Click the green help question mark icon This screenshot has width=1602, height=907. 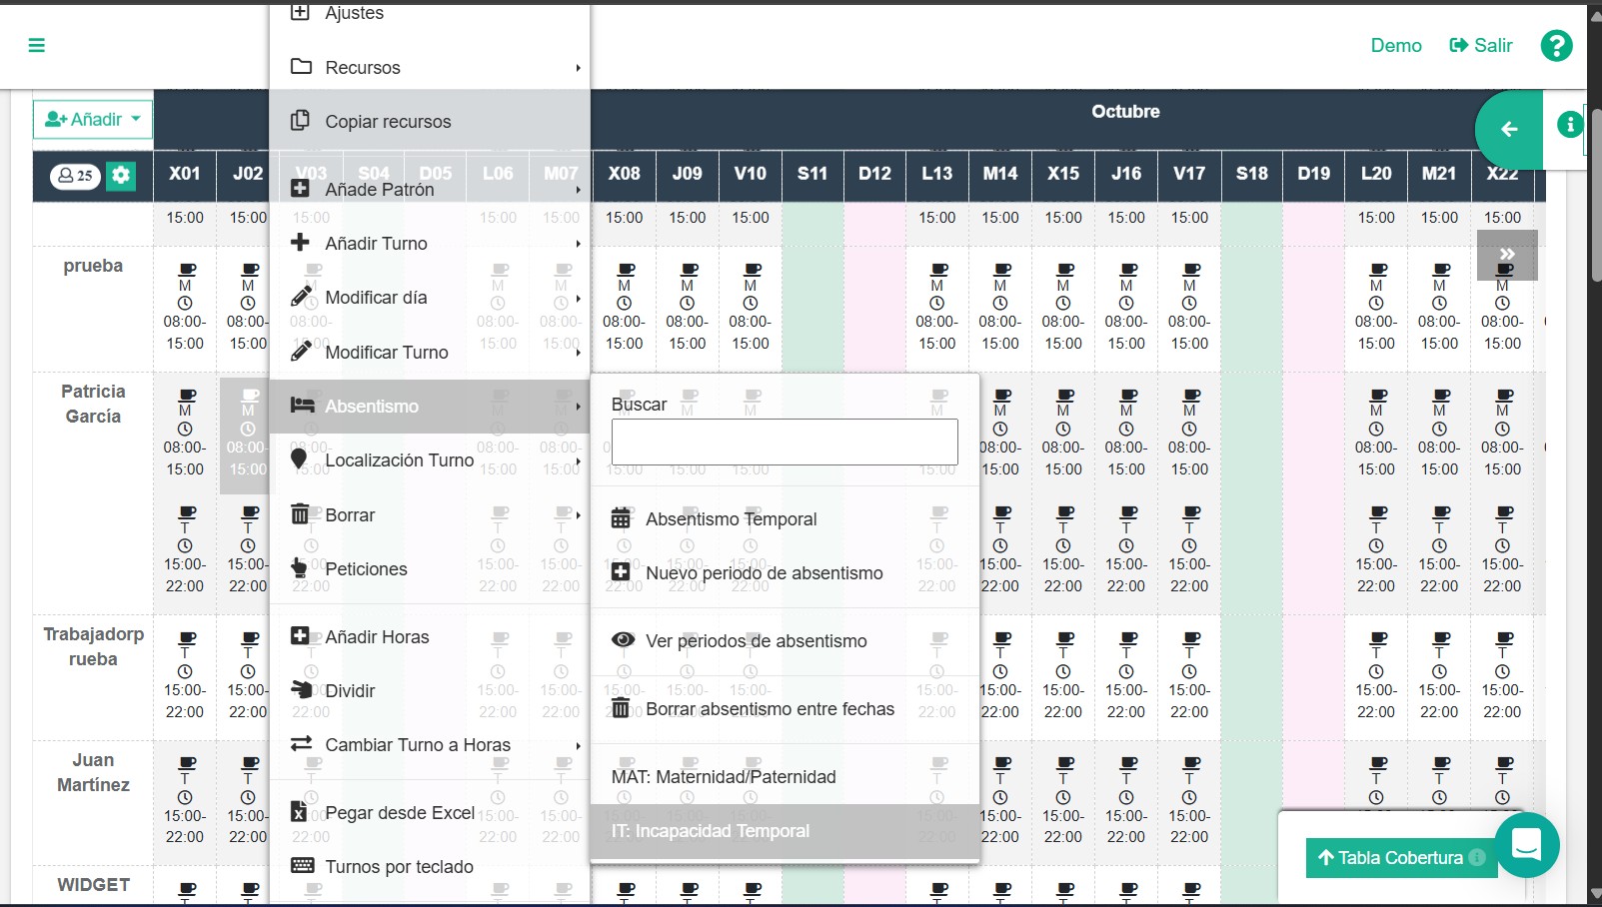point(1556,45)
